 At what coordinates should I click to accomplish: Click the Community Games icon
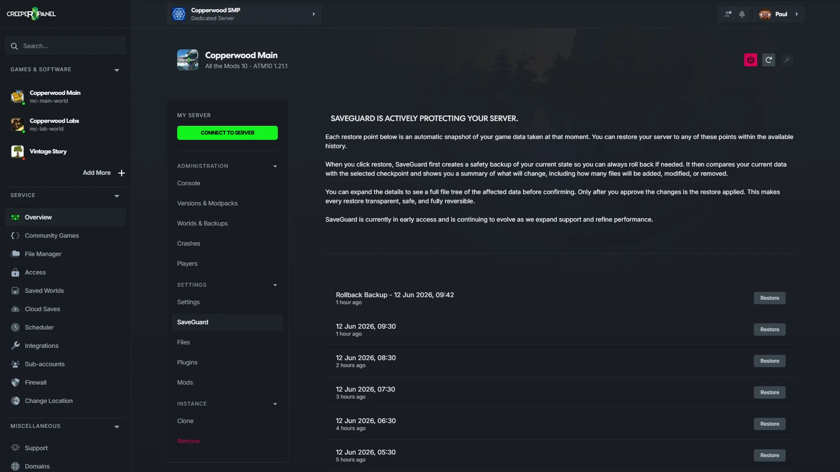15,236
